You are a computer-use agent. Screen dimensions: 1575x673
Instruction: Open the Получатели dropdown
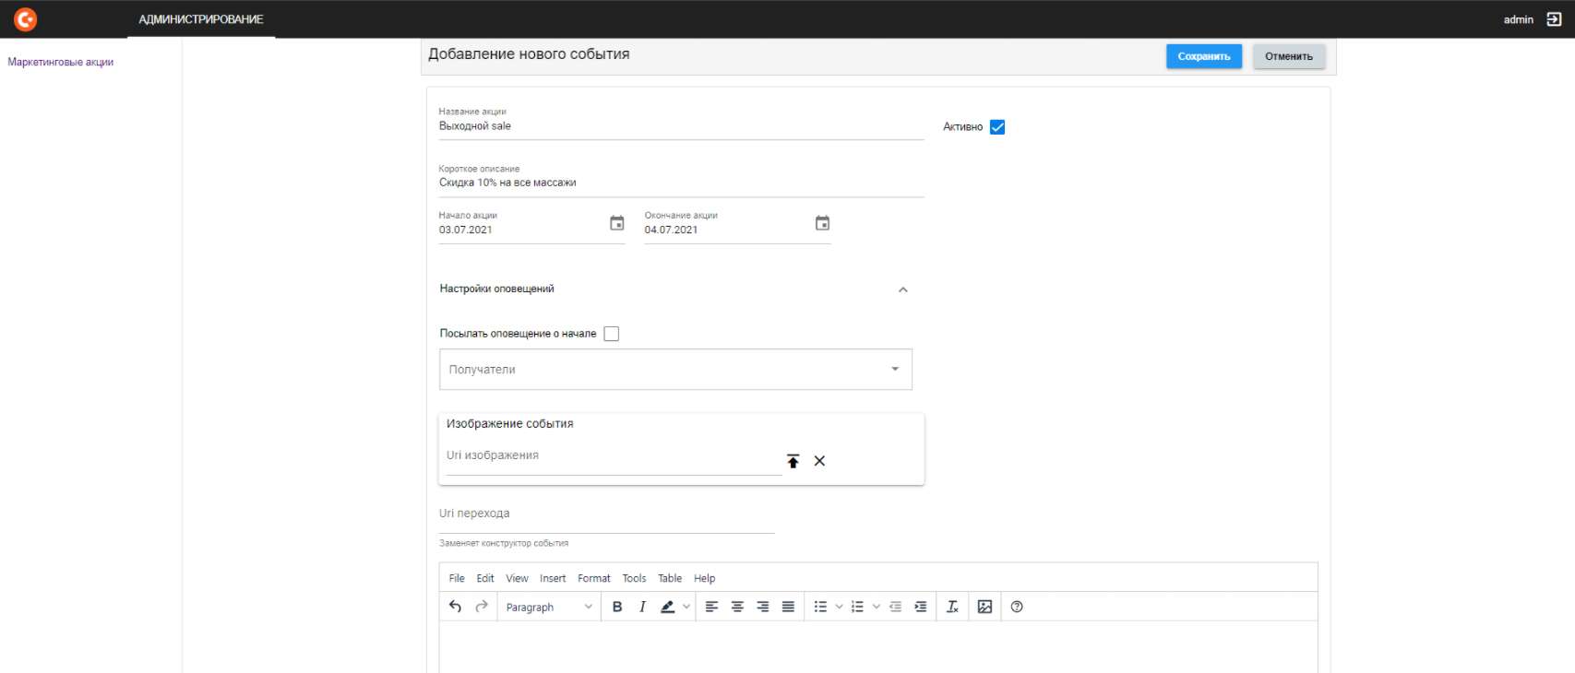tap(675, 369)
